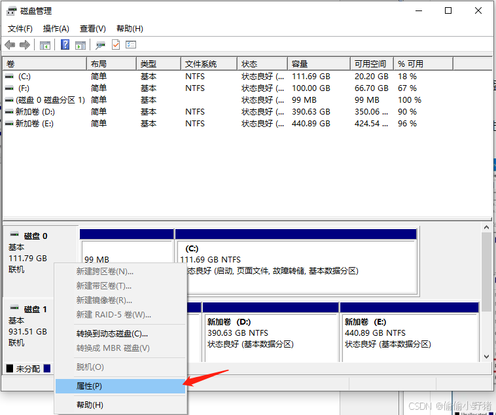
Task: Open Help via the blue question mark icon
Action: click(65, 45)
